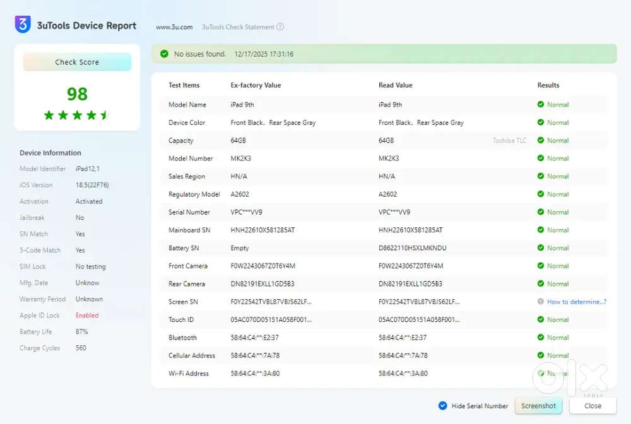This screenshot has height=424, width=631.
Task: Click the Normal check icon for Touch ID
Action: point(541,319)
